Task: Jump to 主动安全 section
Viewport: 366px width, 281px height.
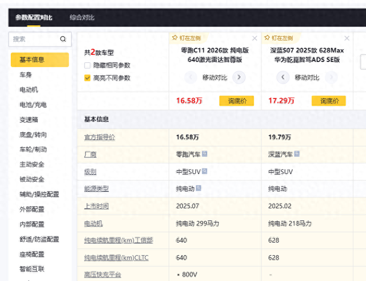Action: 32,164
